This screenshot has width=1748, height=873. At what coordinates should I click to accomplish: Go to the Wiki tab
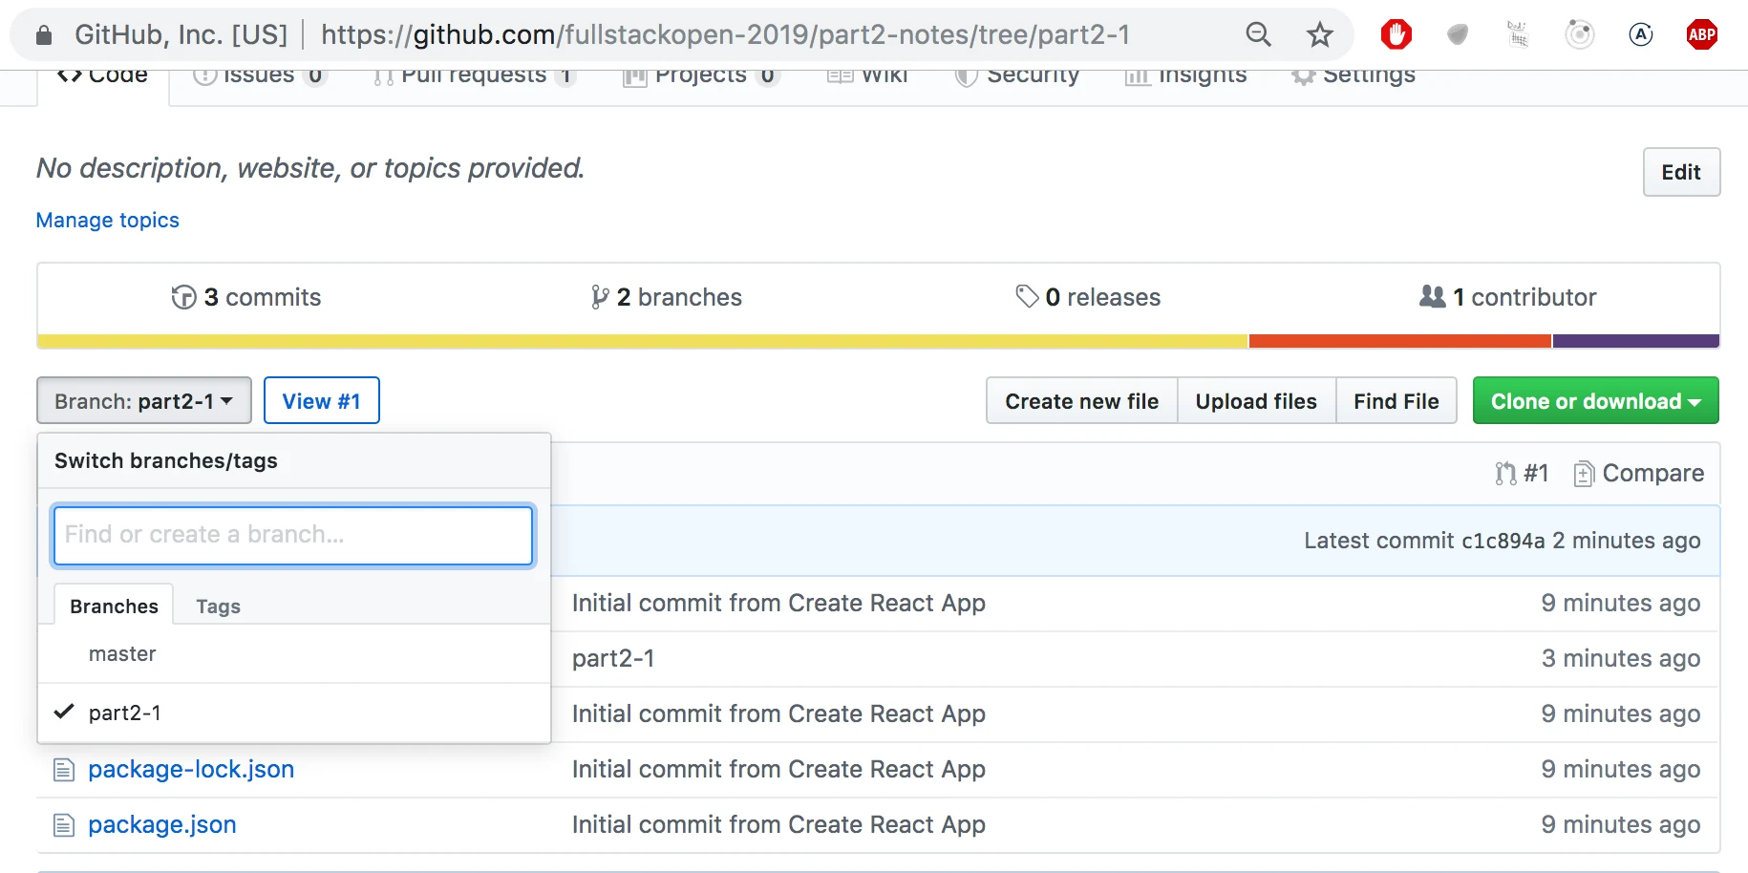pos(867,76)
